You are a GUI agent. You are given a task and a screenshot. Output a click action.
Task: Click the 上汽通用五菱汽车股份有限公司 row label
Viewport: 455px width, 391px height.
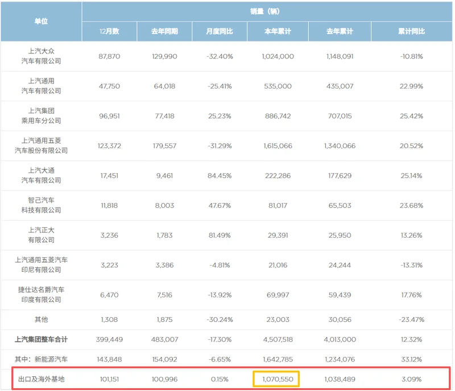(41, 146)
